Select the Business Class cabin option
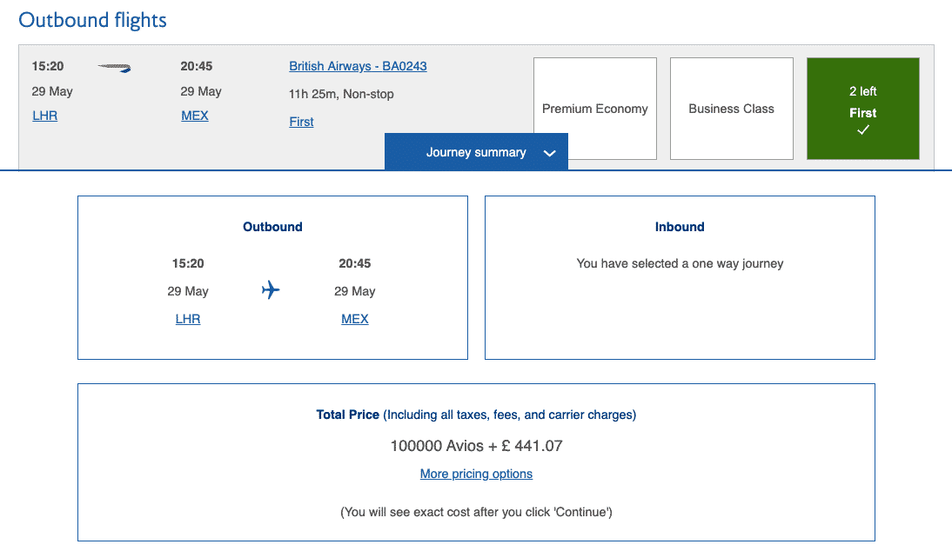This screenshot has width=952, height=551. [732, 109]
